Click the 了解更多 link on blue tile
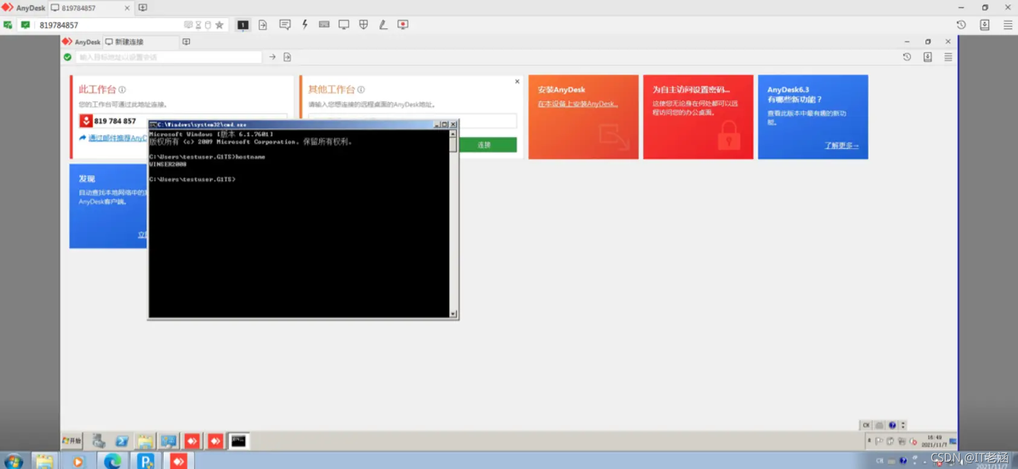Screen dimensions: 1018x469 [x=842, y=145]
